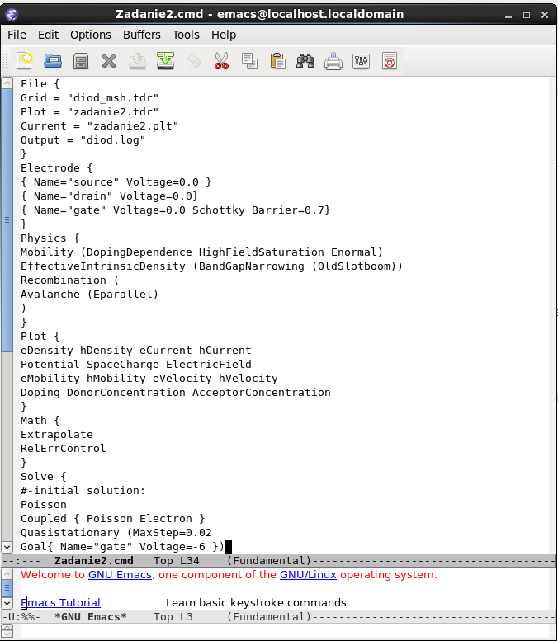Screen dimensions: 558x641
Task: Print buffer with the printer icon
Action: click(333, 61)
